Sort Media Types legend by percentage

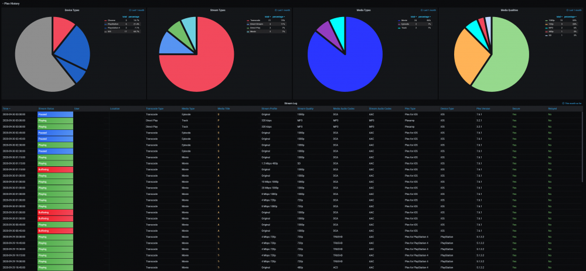pyautogui.click(x=424, y=17)
